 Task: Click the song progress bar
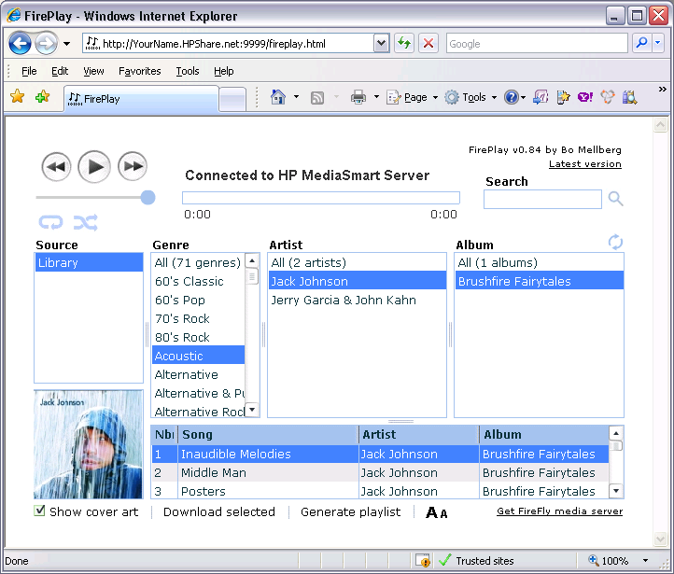click(x=321, y=198)
